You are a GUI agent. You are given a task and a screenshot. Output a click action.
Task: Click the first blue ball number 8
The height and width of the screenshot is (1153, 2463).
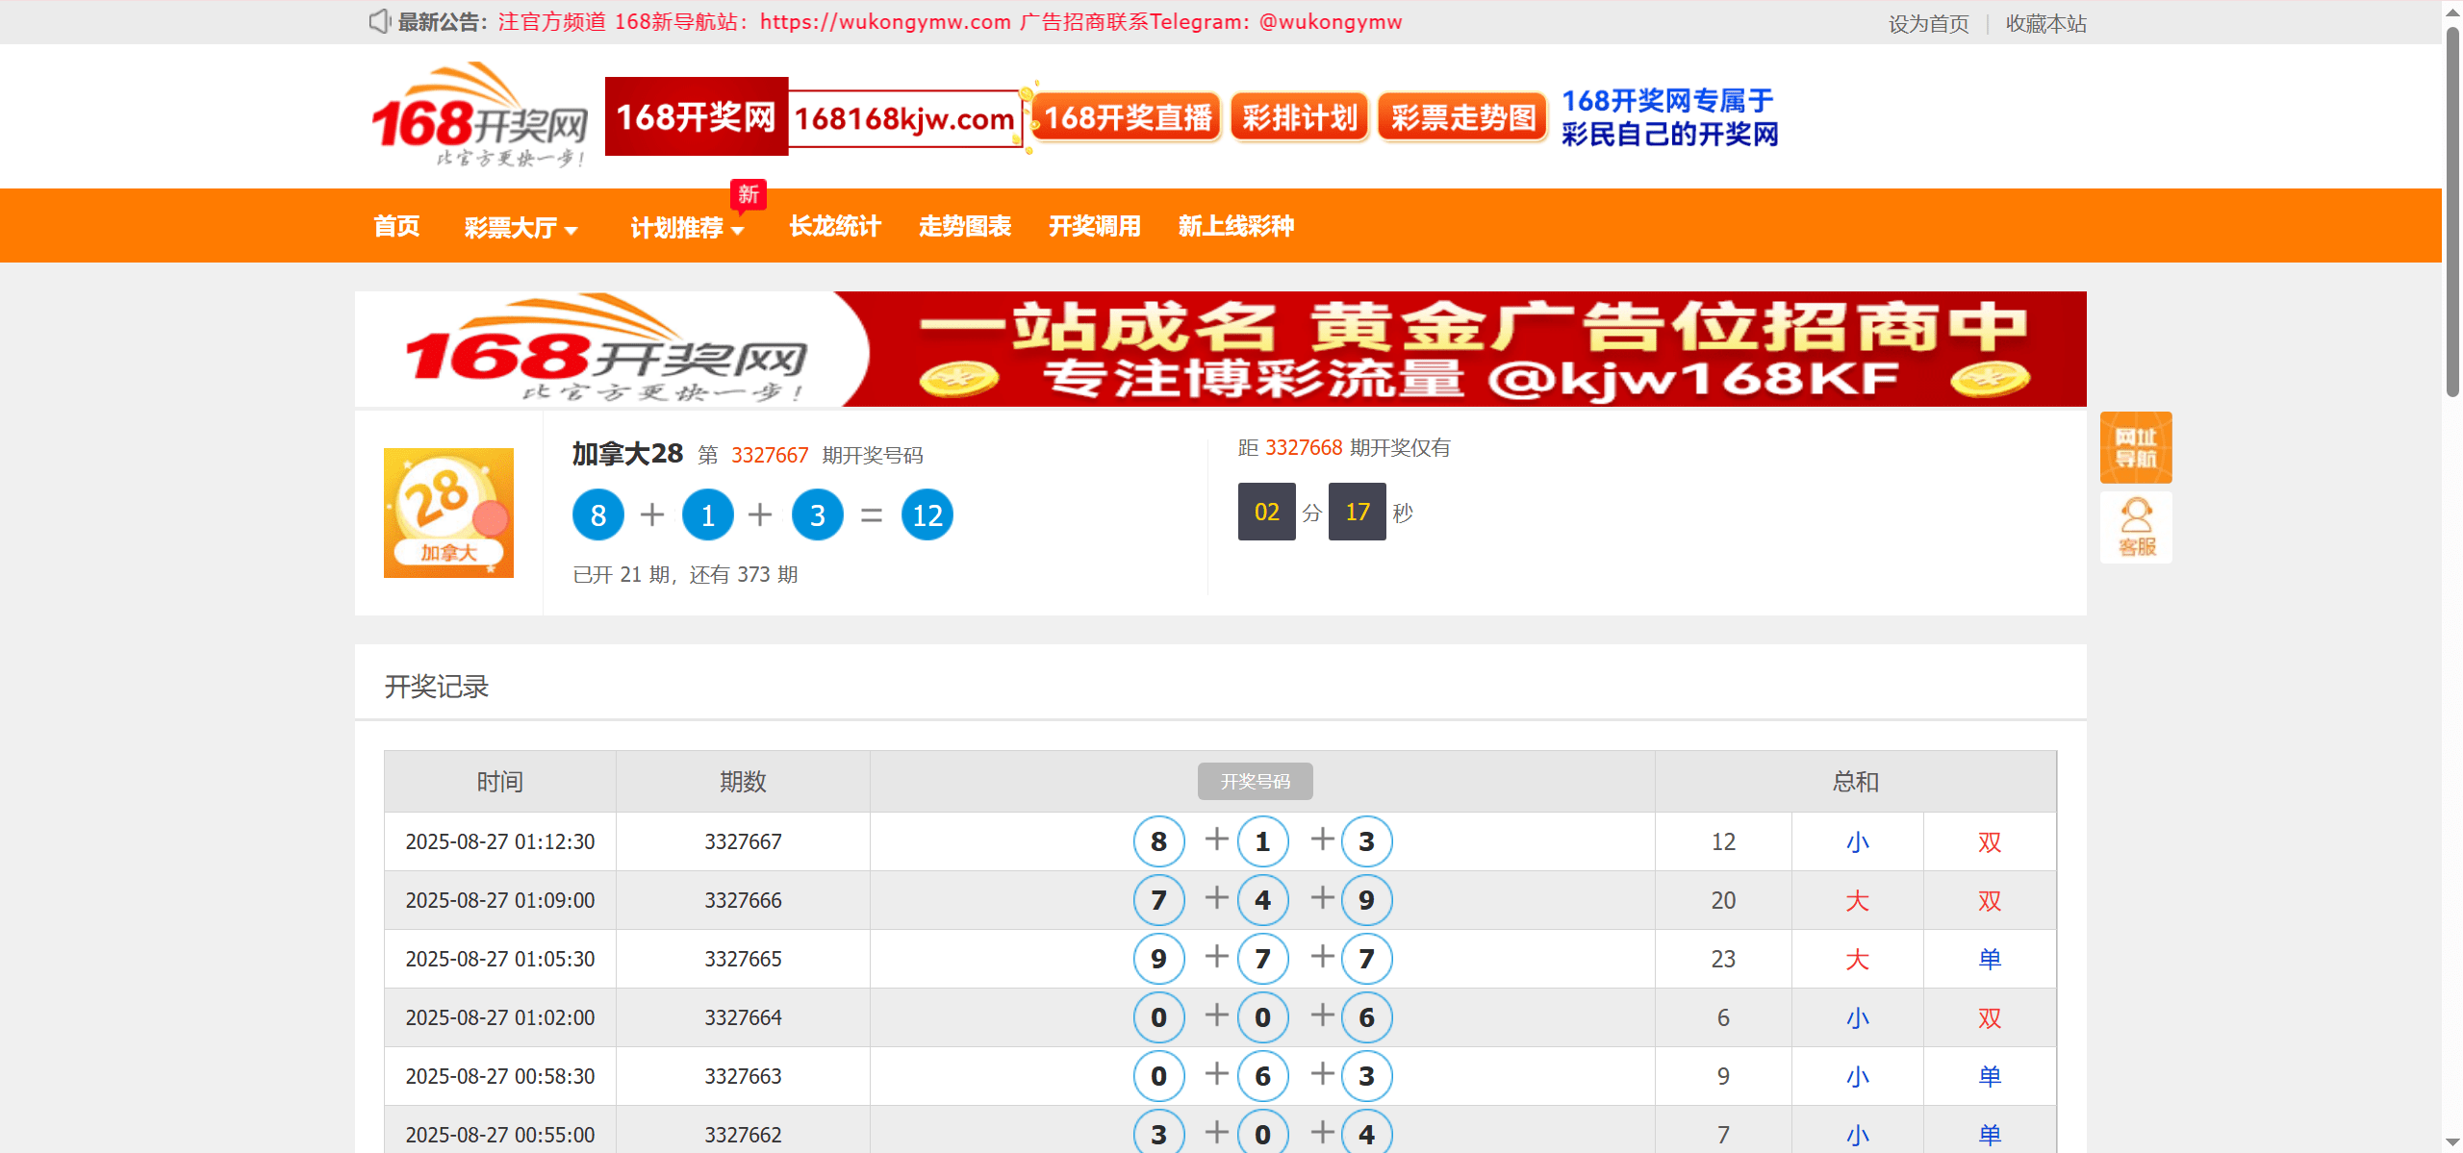tap(597, 515)
